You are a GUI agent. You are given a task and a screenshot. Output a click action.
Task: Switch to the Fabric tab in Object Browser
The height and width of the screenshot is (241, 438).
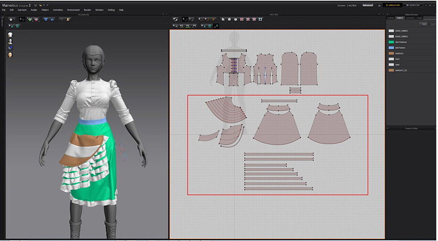pos(400,18)
